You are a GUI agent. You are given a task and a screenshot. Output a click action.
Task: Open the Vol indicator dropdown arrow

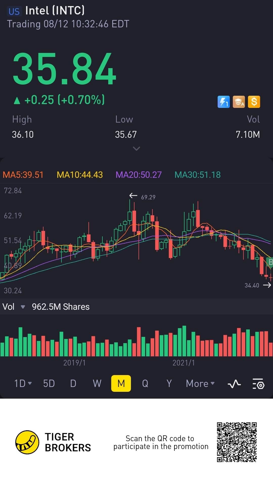tap(23, 307)
